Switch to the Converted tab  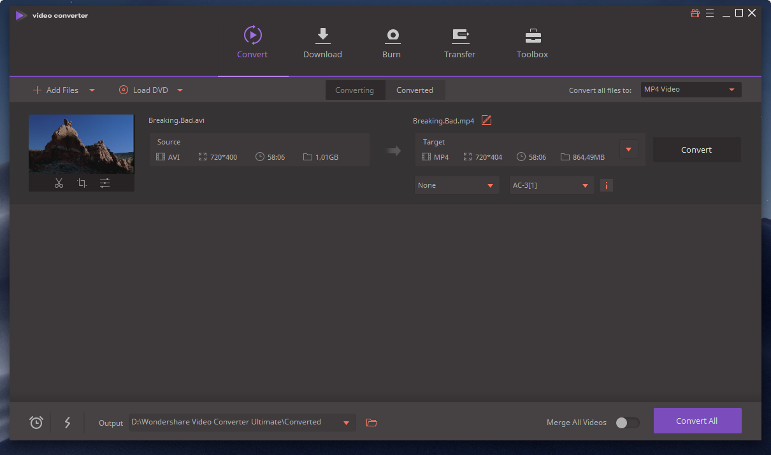[x=415, y=90]
